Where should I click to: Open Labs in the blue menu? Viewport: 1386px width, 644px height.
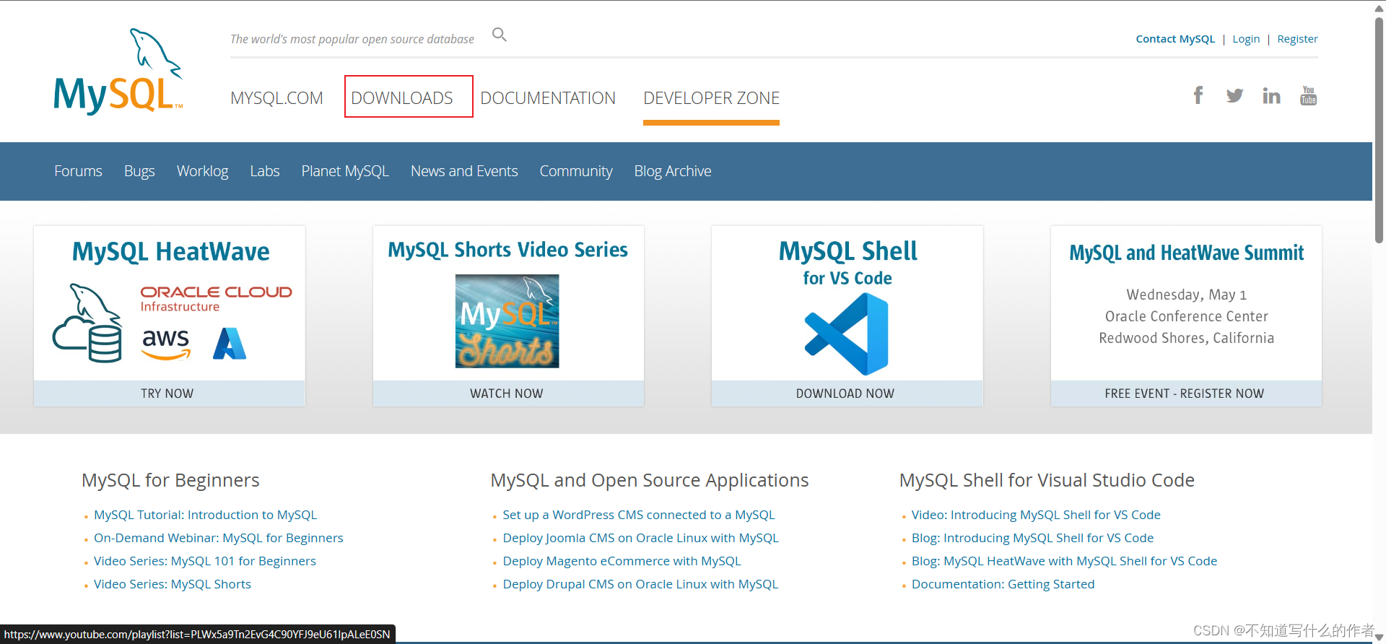coord(265,171)
